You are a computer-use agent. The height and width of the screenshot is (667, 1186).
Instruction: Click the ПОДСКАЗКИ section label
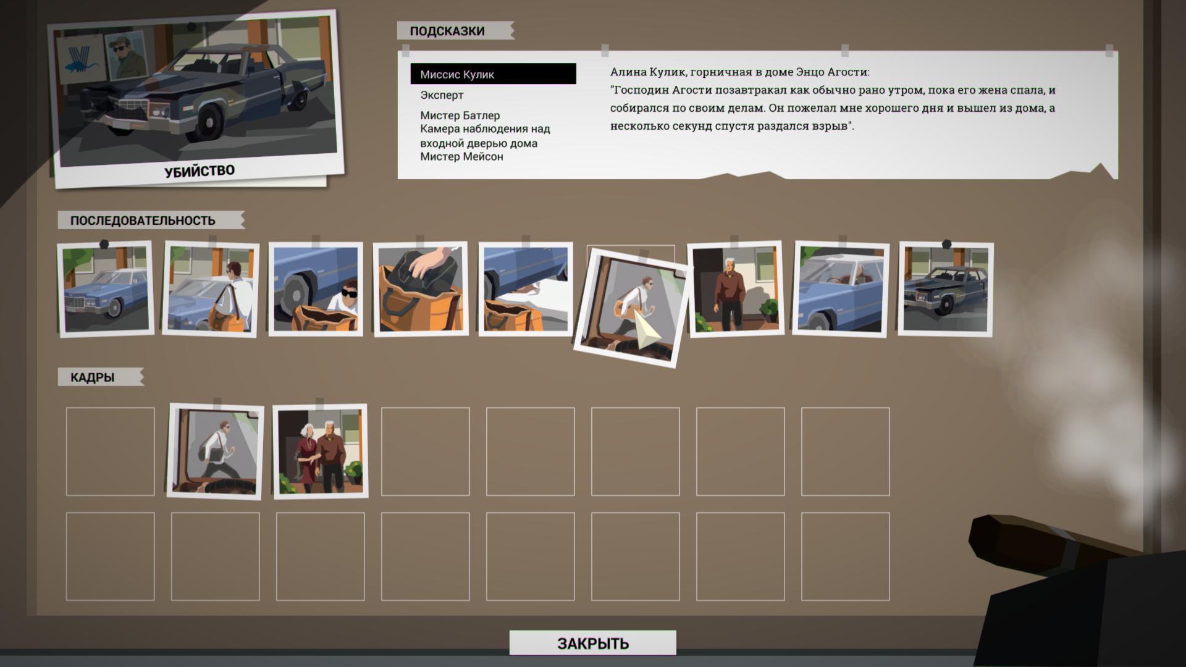(455, 31)
